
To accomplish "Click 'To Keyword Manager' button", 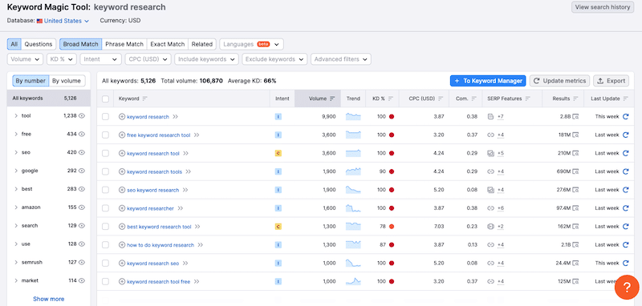I will point(488,81).
